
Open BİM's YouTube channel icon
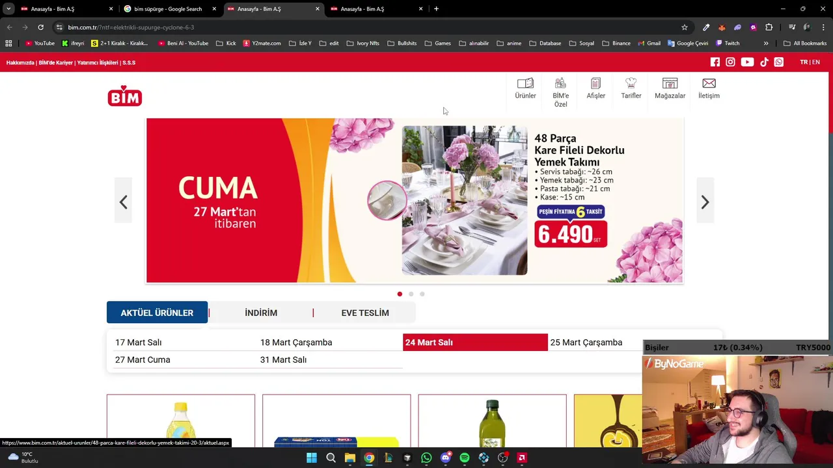coord(747,62)
